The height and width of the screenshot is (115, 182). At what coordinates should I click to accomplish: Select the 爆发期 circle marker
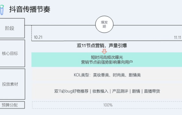(104, 24)
